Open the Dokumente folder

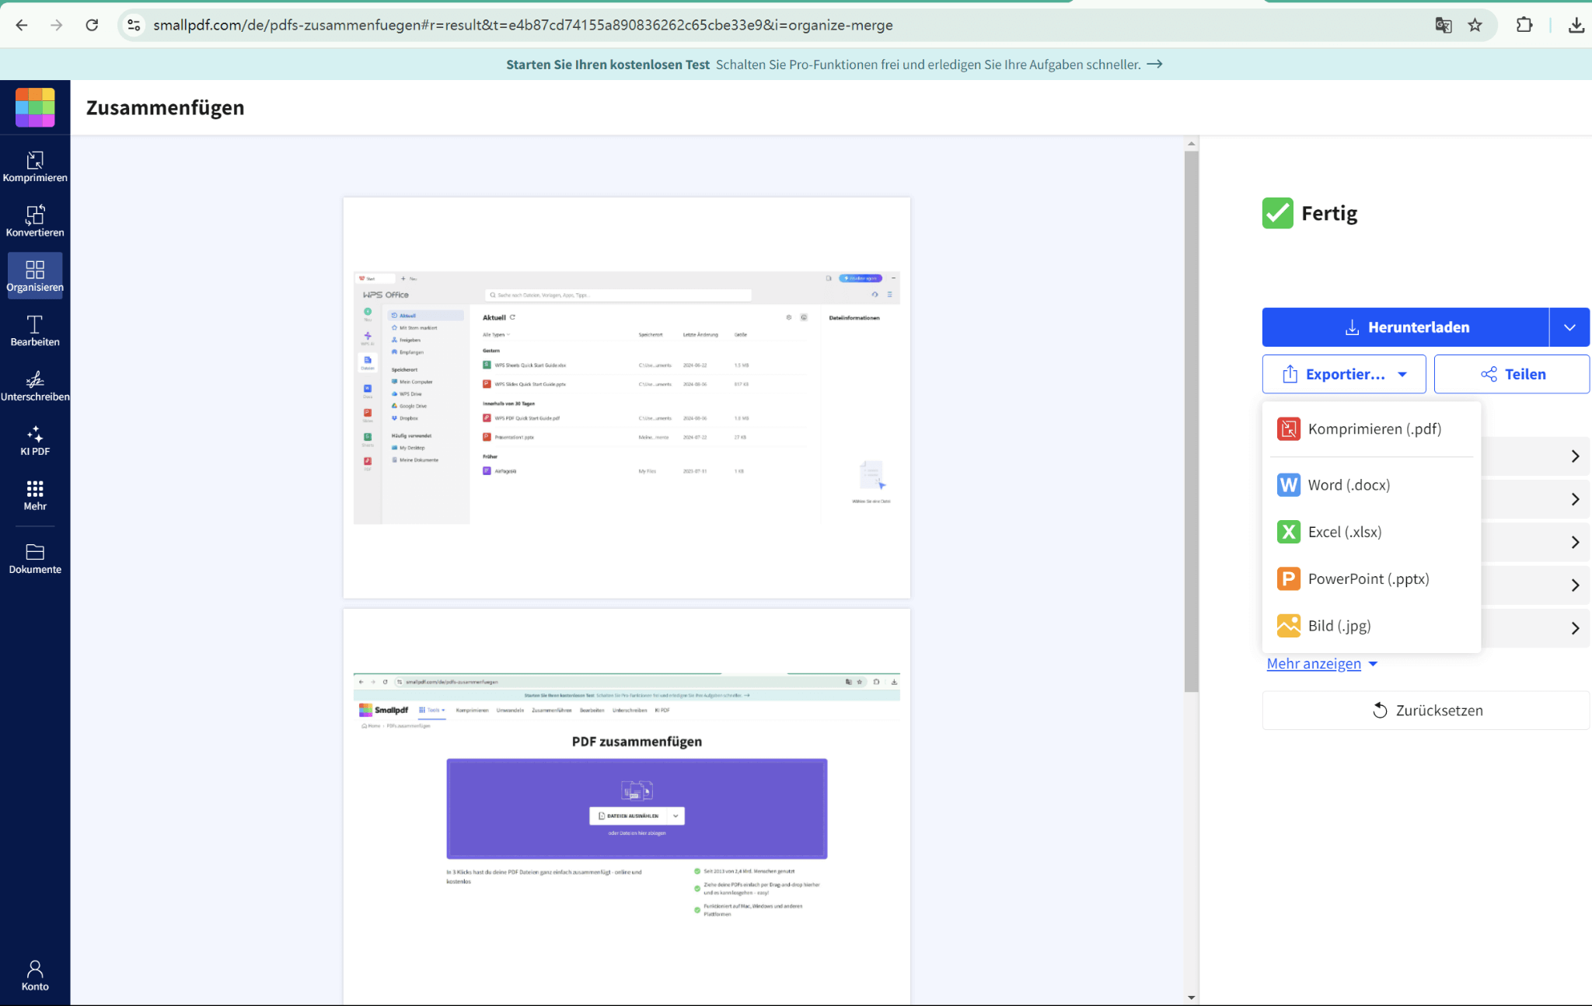tap(35, 558)
